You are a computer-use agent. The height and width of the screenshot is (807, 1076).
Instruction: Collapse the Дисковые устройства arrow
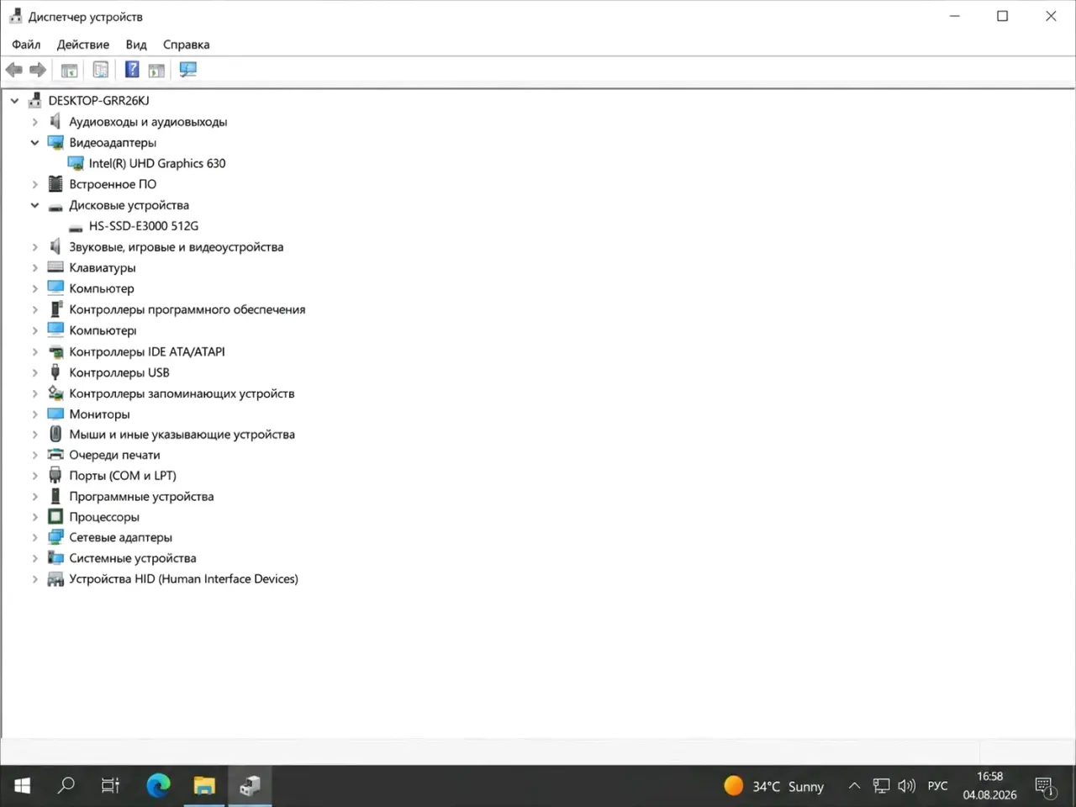(34, 205)
